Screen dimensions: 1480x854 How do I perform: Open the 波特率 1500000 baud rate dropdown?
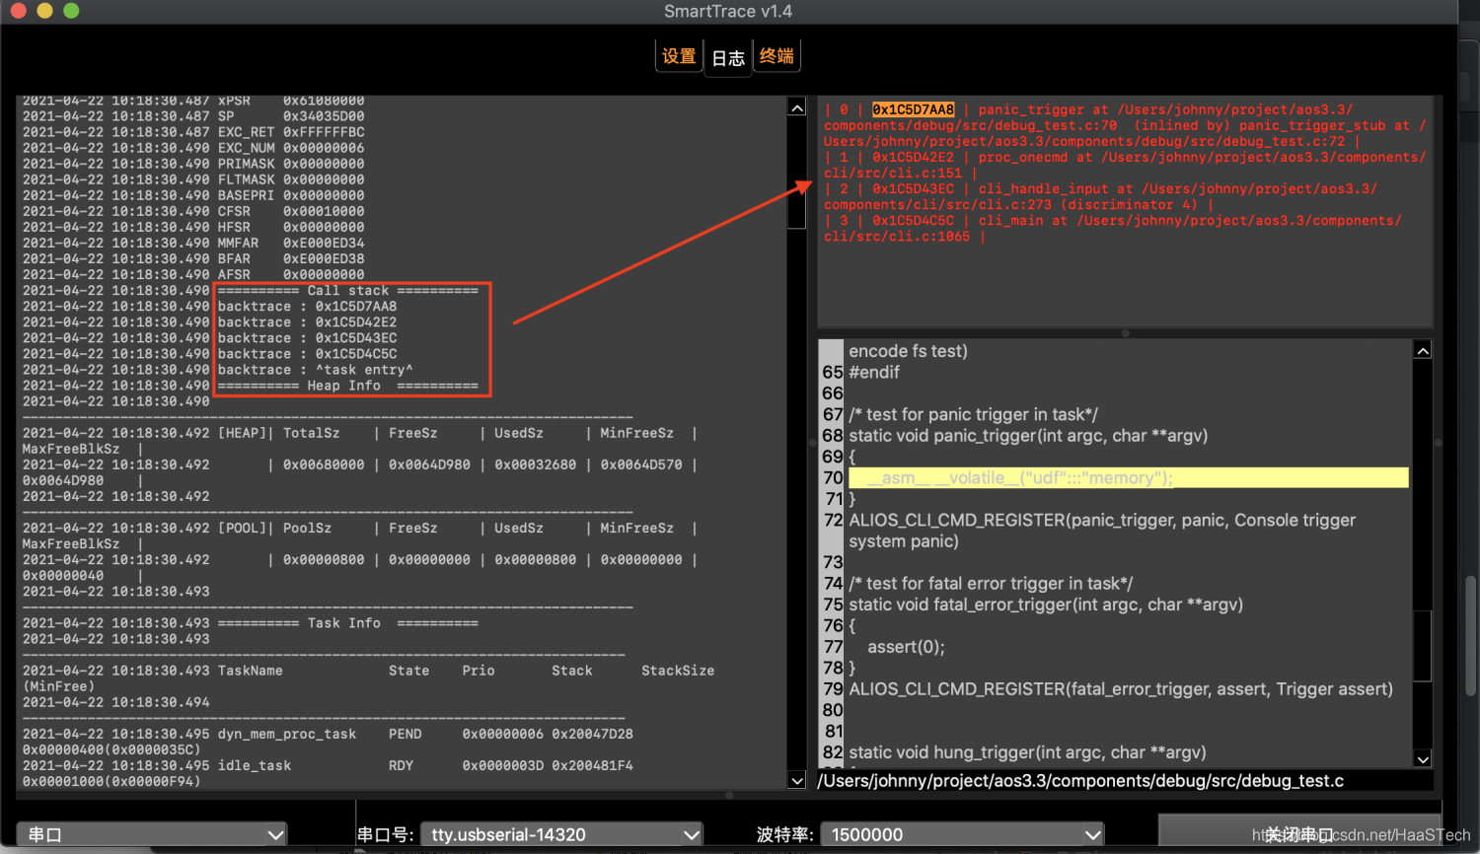click(x=962, y=834)
